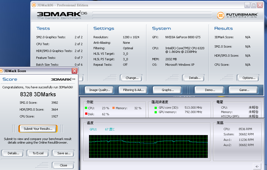
Task: Click the 3DMark06 Gamers' Benchmark logo
Action: click(62, 15)
